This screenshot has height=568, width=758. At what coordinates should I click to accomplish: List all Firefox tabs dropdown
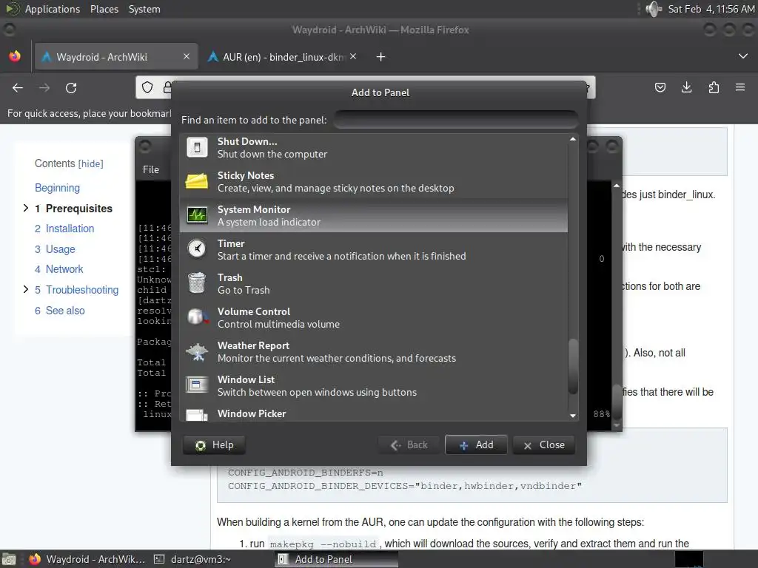coord(743,56)
